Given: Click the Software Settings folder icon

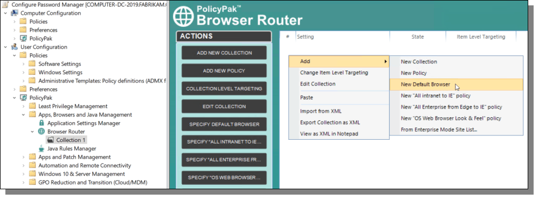Looking at the screenshot, I should coord(32,64).
